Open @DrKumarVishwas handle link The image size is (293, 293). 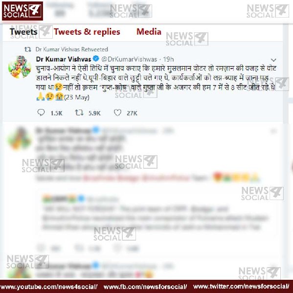tap(129, 59)
